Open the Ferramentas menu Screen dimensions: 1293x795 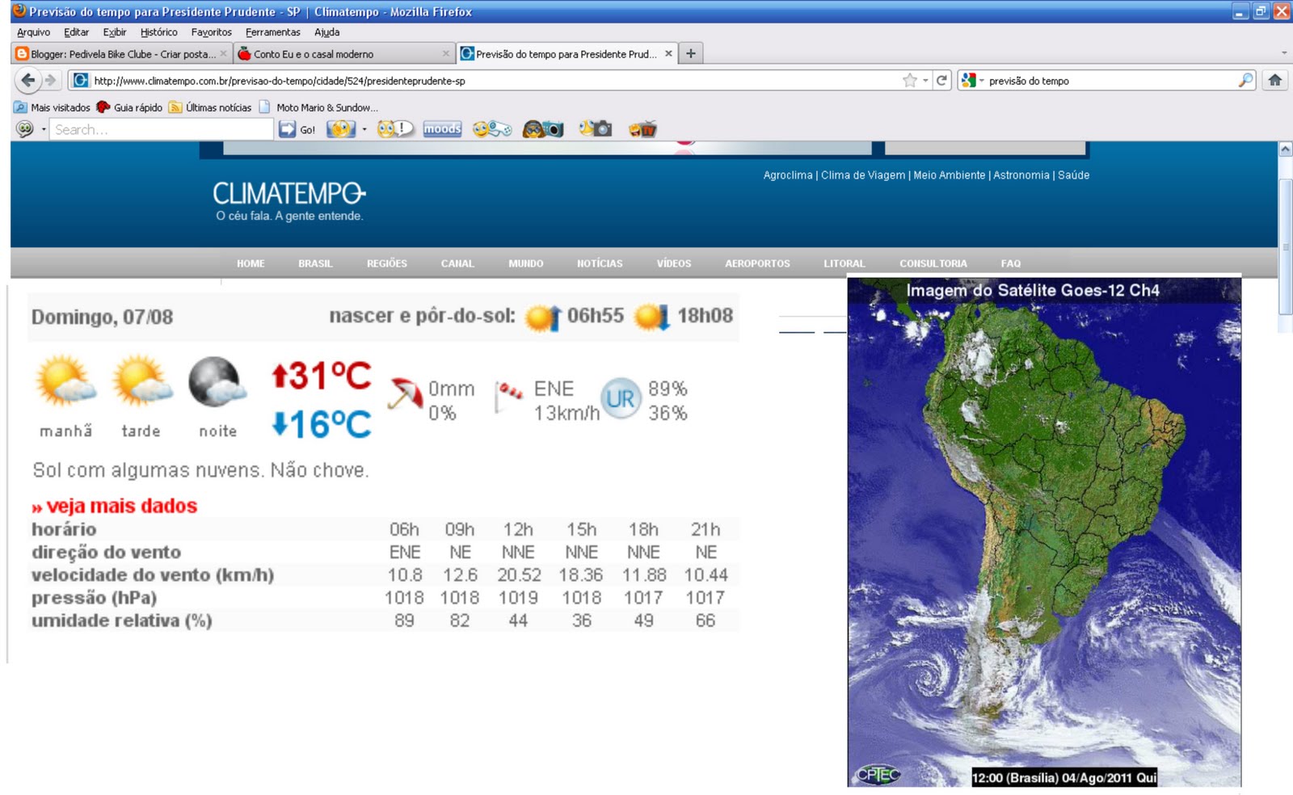click(272, 32)
